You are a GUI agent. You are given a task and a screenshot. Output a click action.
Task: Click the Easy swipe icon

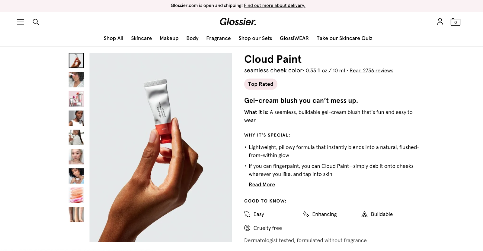click(247, 214)
